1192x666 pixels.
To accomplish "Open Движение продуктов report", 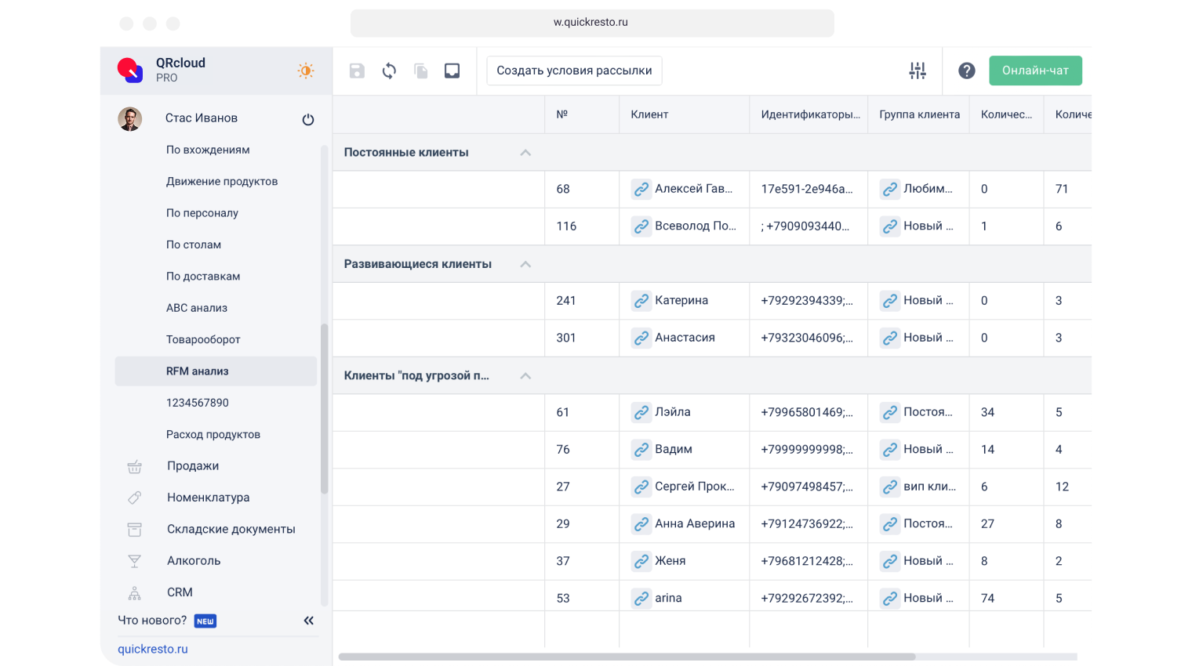I will tap(222, 181).
